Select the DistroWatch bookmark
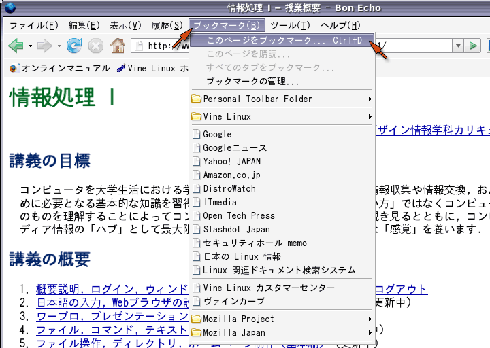Image resolution: width=490 pixels, height=348 pixels. pos(229,189)
